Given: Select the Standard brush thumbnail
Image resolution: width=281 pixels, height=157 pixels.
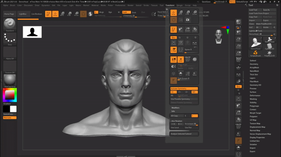Looking at the screenshot, I should (10, 24).
